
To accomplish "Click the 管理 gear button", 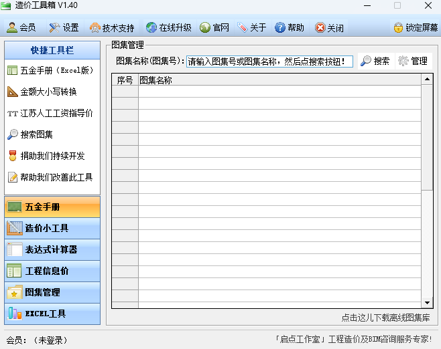I will pos(413,61).
